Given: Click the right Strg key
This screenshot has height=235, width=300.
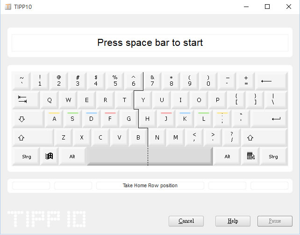Looking at the screenshot, I should coord(274,156).
